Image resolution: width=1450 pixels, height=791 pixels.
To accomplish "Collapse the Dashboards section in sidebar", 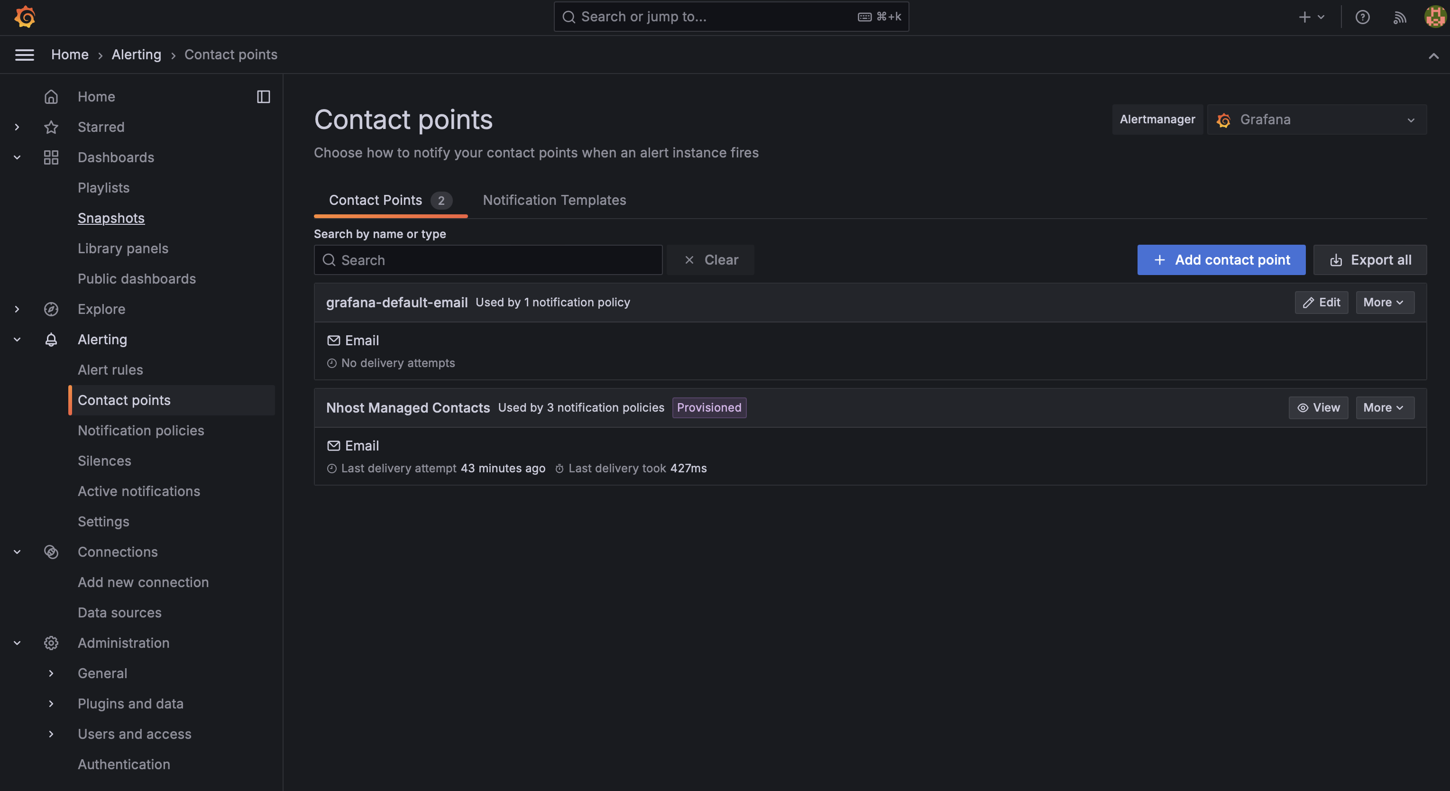I will [17, 157].
